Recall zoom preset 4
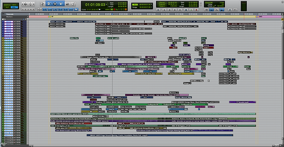 click(x=31, y=9)
